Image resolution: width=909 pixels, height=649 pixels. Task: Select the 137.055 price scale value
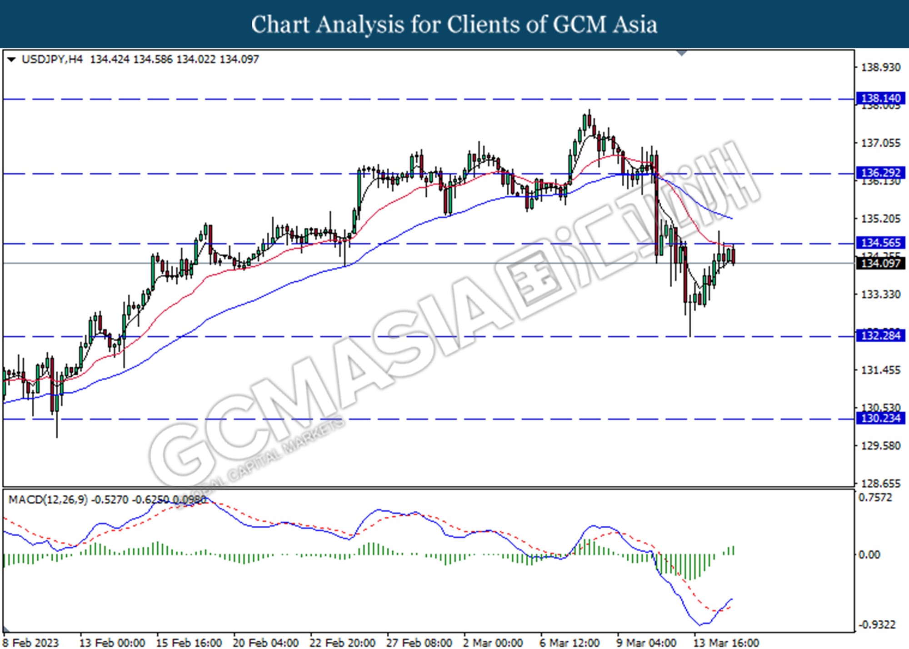coord(881,143)
